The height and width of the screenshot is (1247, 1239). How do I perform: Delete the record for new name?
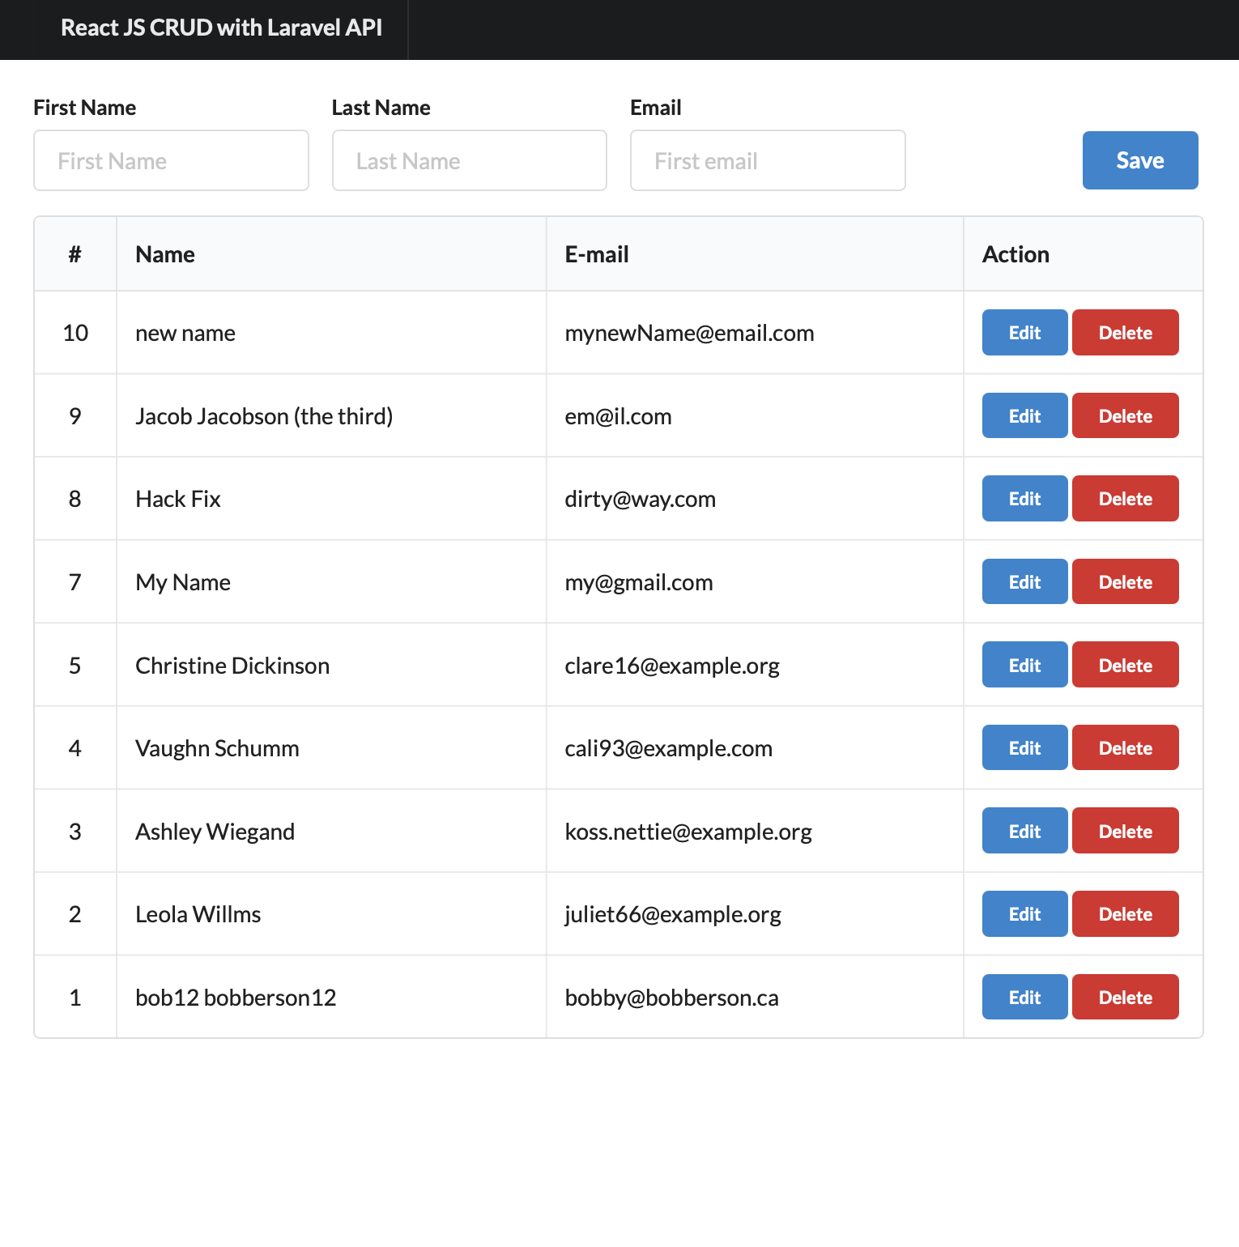point(1125,332)
